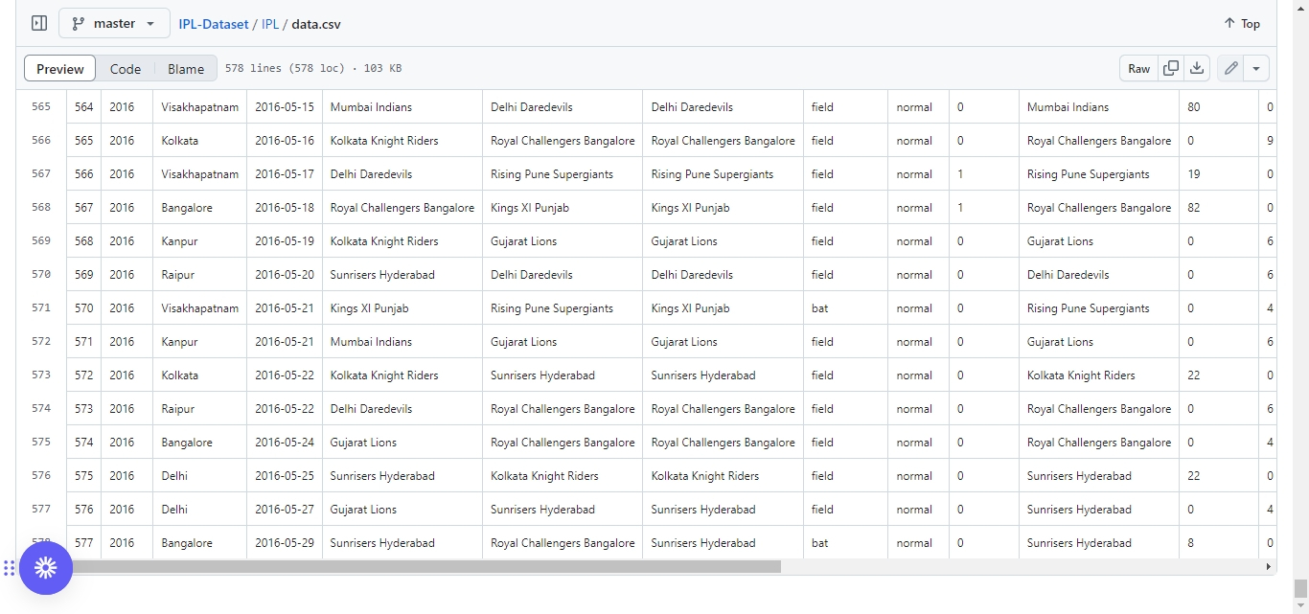Select line number 570

click(41, 275)
